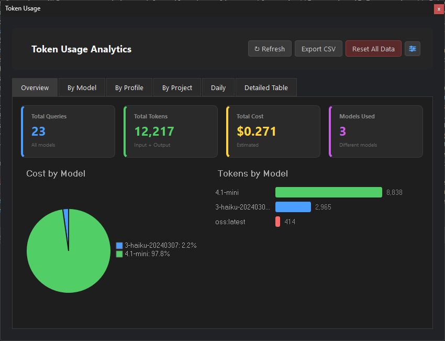Select the Total Tokens card showing 12,217
The width and height of the screenshot is (445, 341).
point(170,131)
